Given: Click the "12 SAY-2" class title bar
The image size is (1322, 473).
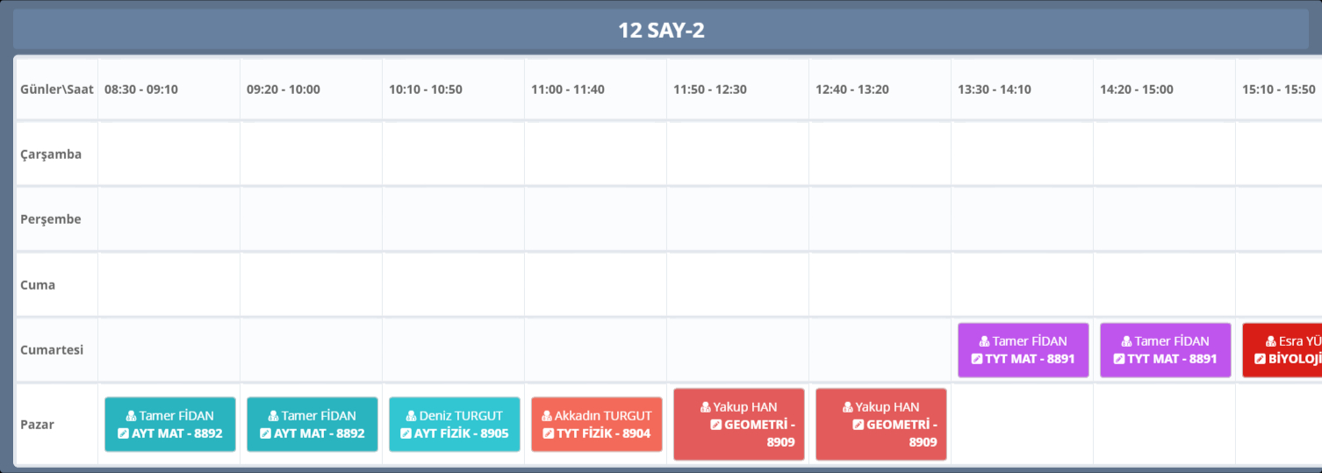Looking at the screenshot, I should pyautogui.click(x=660, y=31).
